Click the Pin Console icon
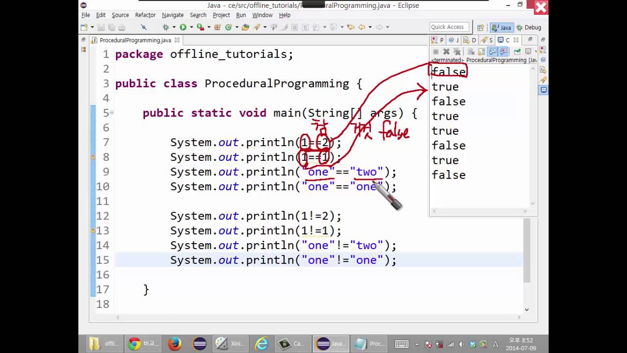This screenshot has height=353, width=627. tap(517, 51)
